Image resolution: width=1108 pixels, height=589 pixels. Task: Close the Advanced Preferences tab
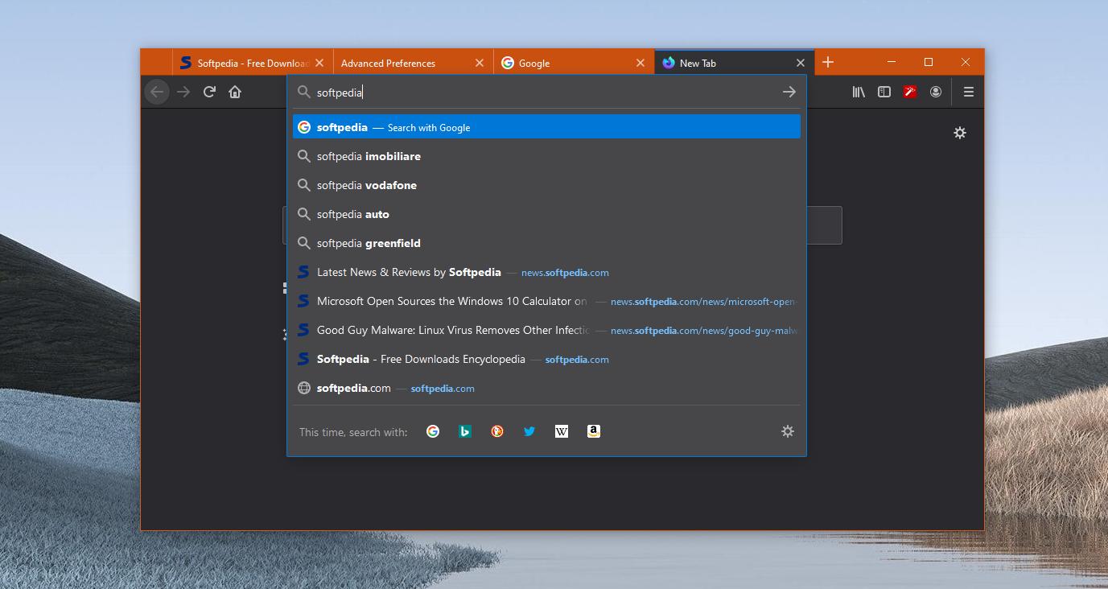click(x=480, y=63)
